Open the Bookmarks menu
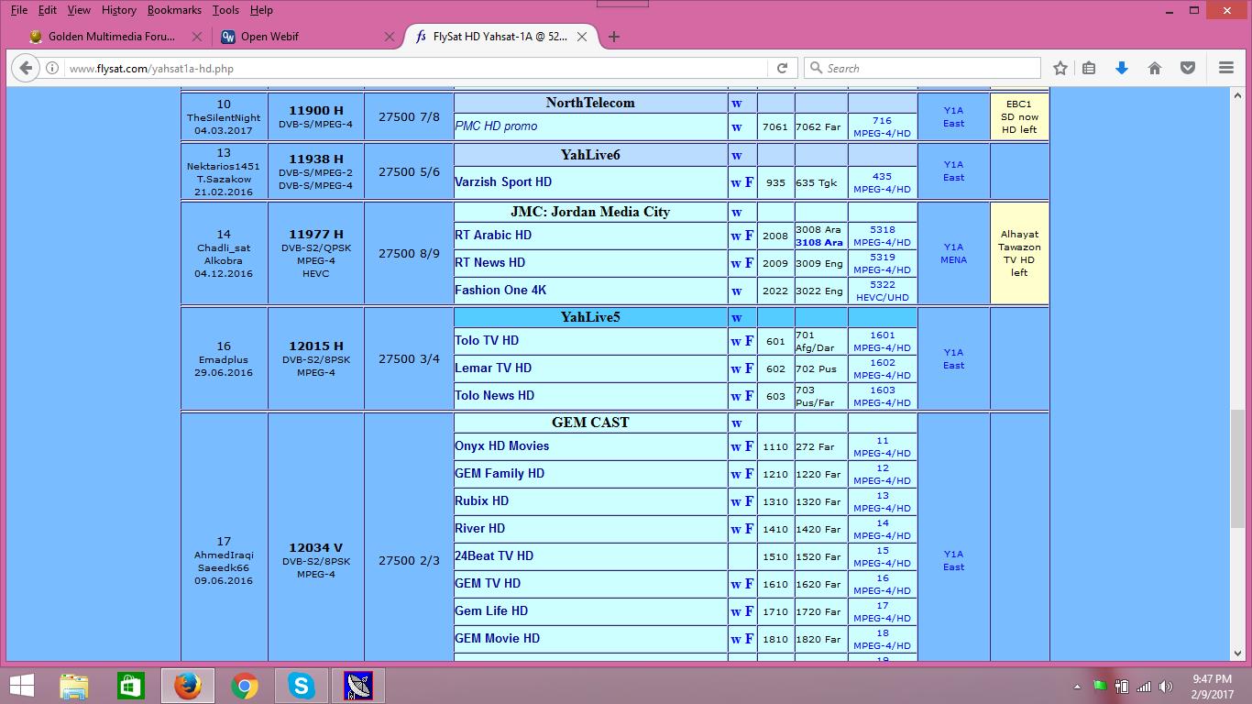This screenshot has height=704, width=1252. coord(174,10)
